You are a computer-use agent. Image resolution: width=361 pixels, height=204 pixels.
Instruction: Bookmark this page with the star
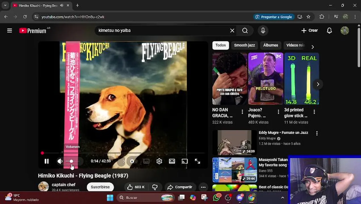tap(308, 17)
